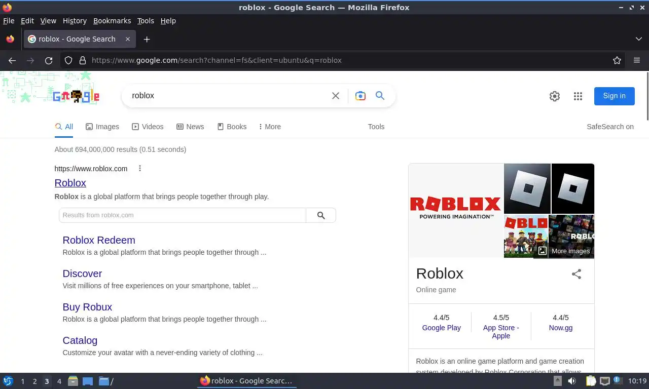Search by image with the camera icon
Image resolution: width=649 pixels, height=389 pixels.
pos(360,96)
